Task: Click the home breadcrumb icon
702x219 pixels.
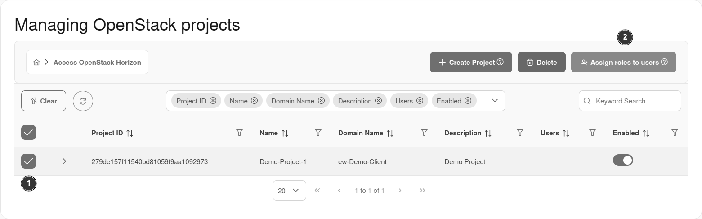Action: pyautogui.click(x=37, y=63)
